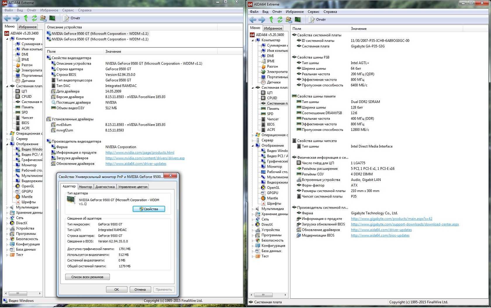Open monitor diagnostics icon in right AIDA64 toolbar

(x=298, y=20)
